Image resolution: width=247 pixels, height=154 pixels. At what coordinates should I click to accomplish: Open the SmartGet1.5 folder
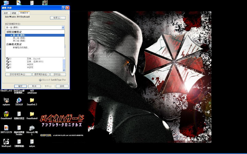[x=32, y=100]
